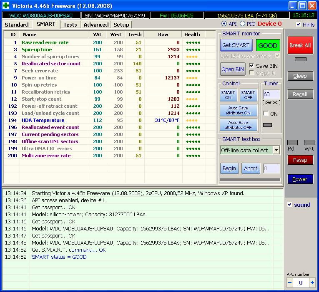Click the 156299375 LBA capacity field
This screenshot has width=319, height=292.
click(247, 15)
